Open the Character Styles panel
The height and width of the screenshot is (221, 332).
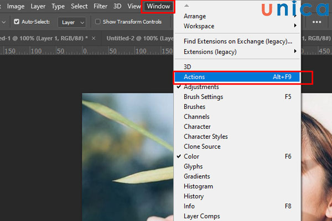237,136
